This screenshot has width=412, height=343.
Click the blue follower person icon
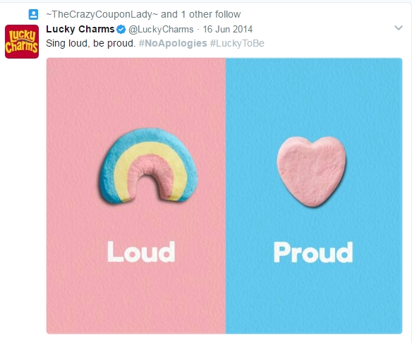33,14
